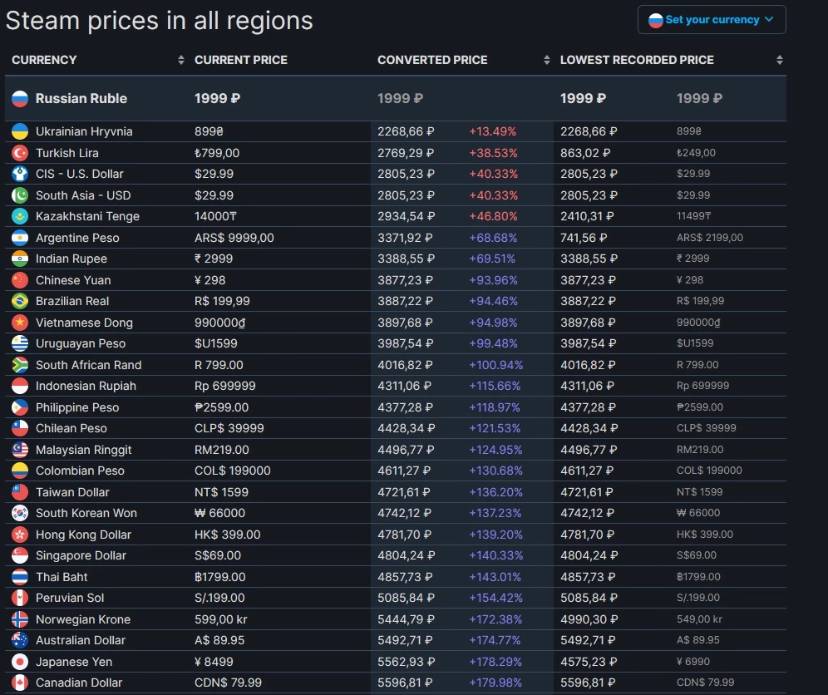Click the South African Rand flag

coord(20,365)
